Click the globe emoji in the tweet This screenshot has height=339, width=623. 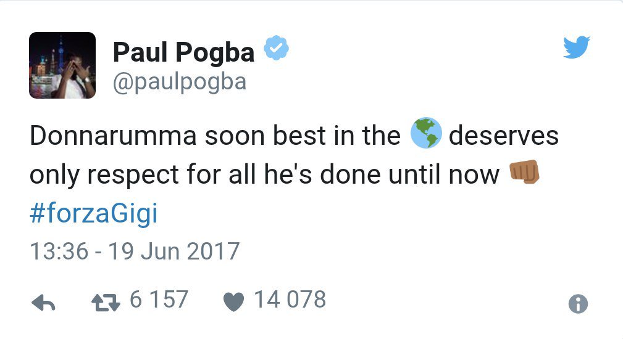tap(425, 134)
